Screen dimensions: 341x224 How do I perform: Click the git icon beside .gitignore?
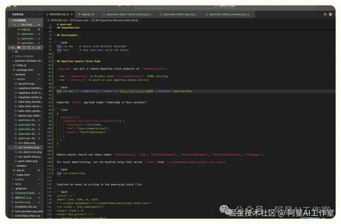tap(12, 188)
